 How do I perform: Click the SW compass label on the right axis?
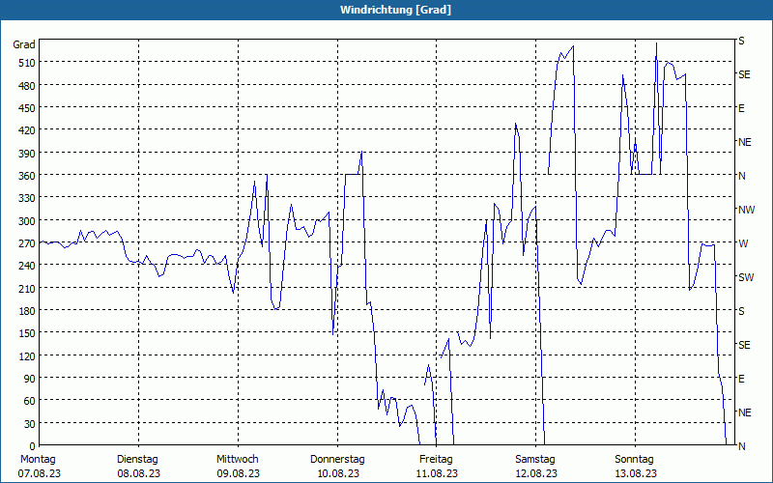746,277
